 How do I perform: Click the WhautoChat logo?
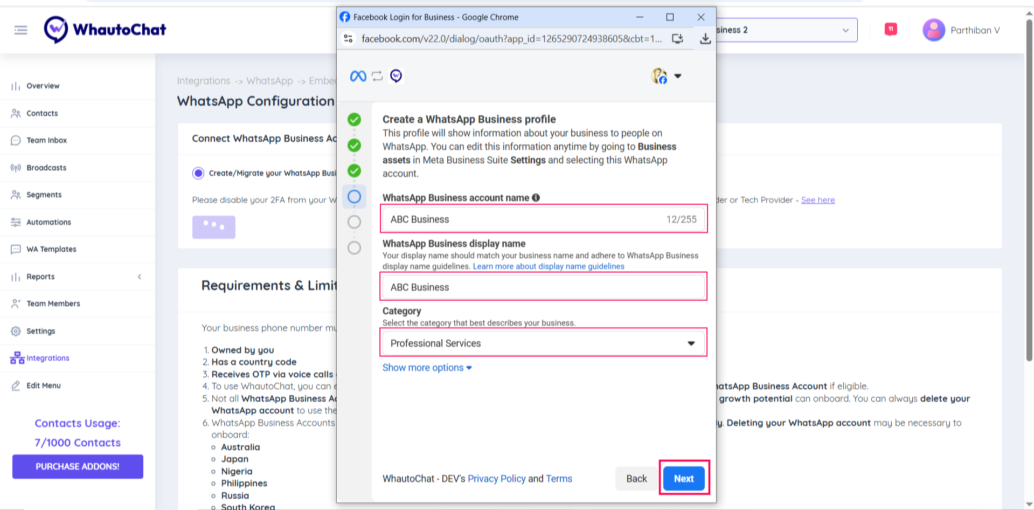105,30
